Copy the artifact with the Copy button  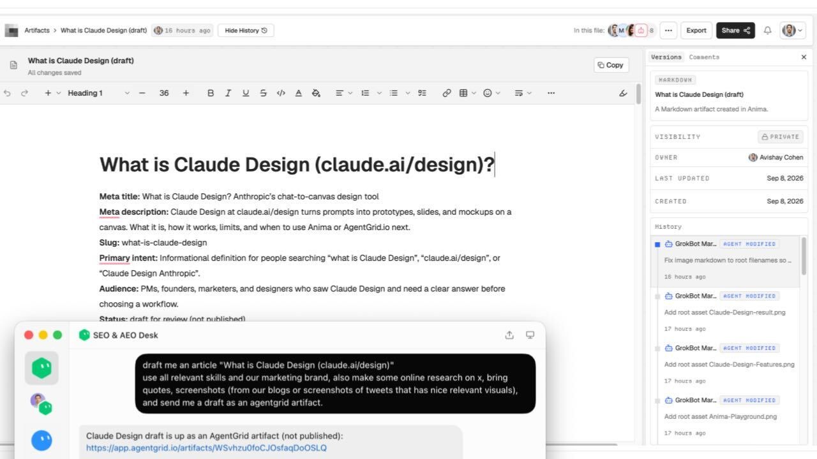(x=611, y=65)
